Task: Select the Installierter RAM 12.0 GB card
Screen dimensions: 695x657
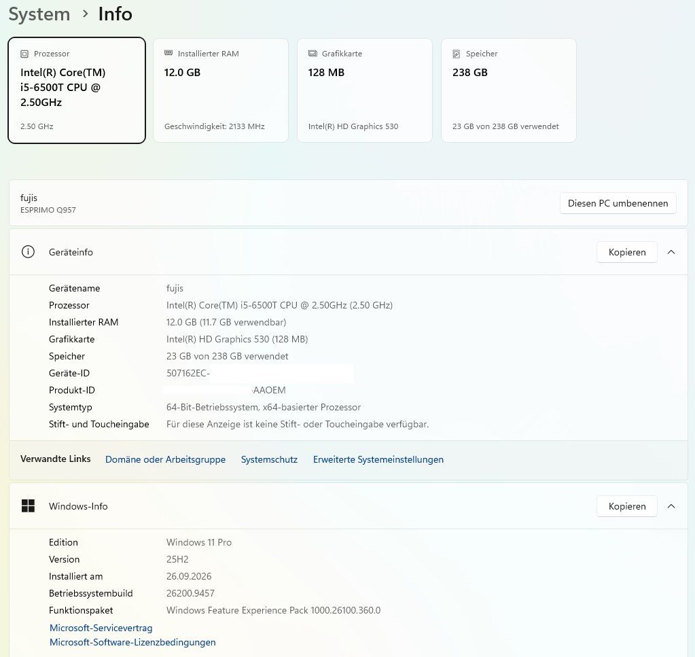Action: (221, 90)
